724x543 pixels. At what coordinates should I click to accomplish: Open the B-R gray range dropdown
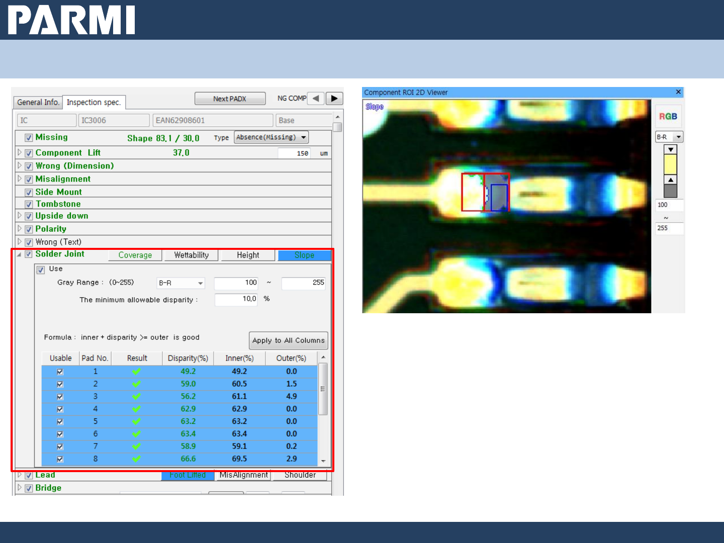[x=180, y=283]
